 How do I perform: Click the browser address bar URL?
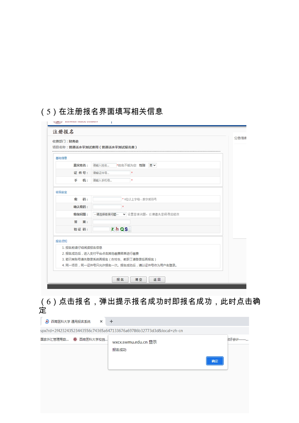tap(113, 331)
